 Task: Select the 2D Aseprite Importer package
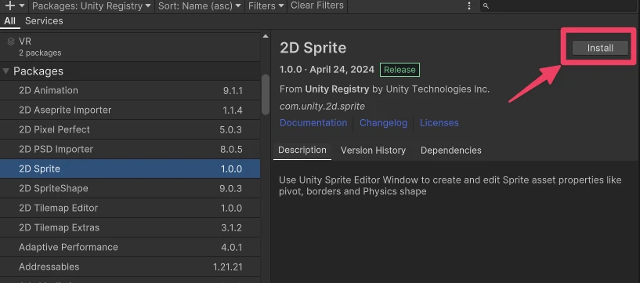click(x=130, y=110)
